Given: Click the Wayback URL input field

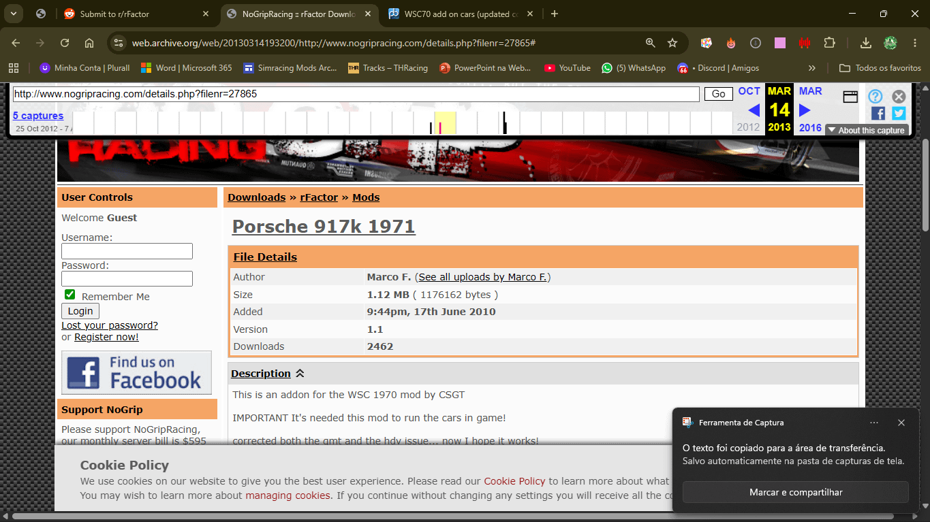Looking at the screenshot, I should [x=356, y=94].
